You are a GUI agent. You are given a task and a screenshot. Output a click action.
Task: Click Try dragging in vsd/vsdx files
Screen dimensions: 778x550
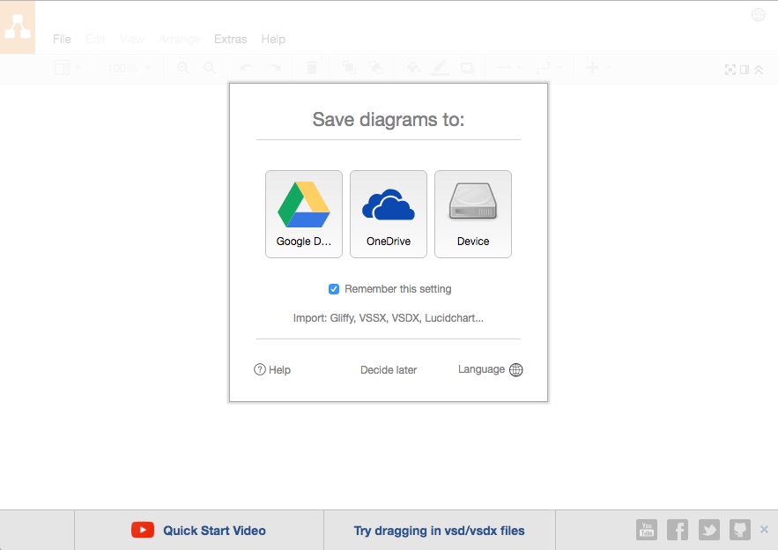(x=439, y=531)
